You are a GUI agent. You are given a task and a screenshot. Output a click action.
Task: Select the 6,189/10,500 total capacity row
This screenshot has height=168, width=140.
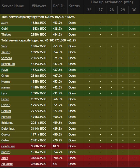pos(70,17)
